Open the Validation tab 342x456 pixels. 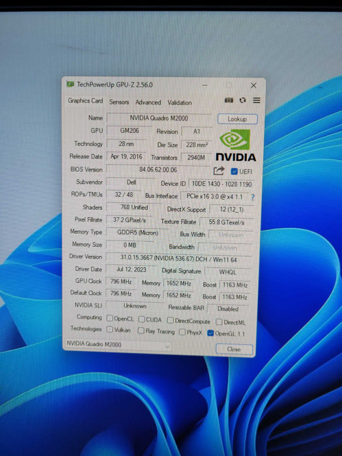pos(179,103)
